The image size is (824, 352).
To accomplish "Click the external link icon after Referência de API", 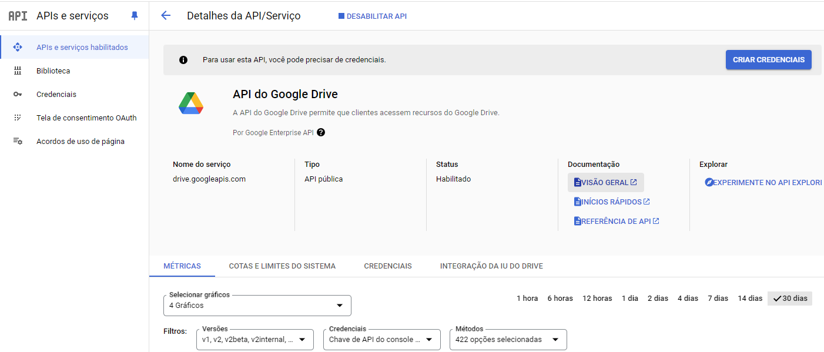I will click(656, 221).
